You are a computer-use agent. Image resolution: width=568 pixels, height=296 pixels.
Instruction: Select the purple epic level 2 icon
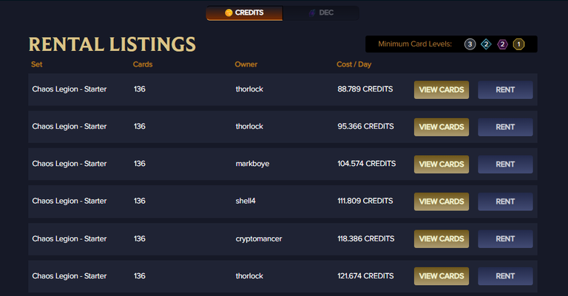tap(502, 44)
